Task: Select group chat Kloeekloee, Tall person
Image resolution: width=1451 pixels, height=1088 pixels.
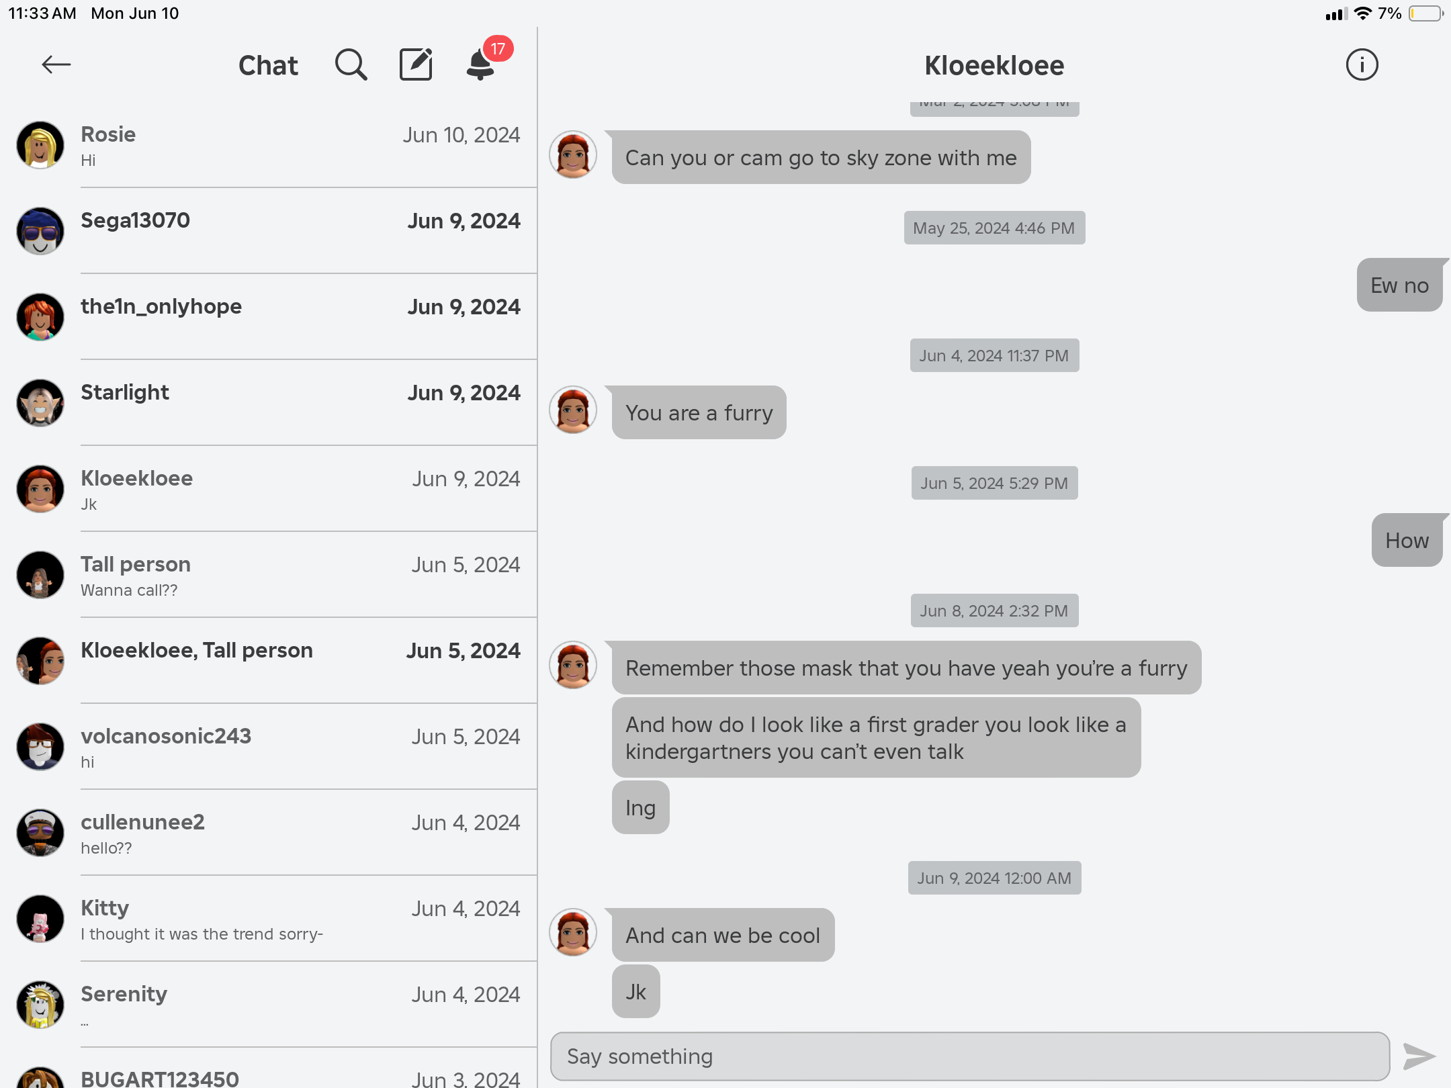Action: [x=269, y=661]
